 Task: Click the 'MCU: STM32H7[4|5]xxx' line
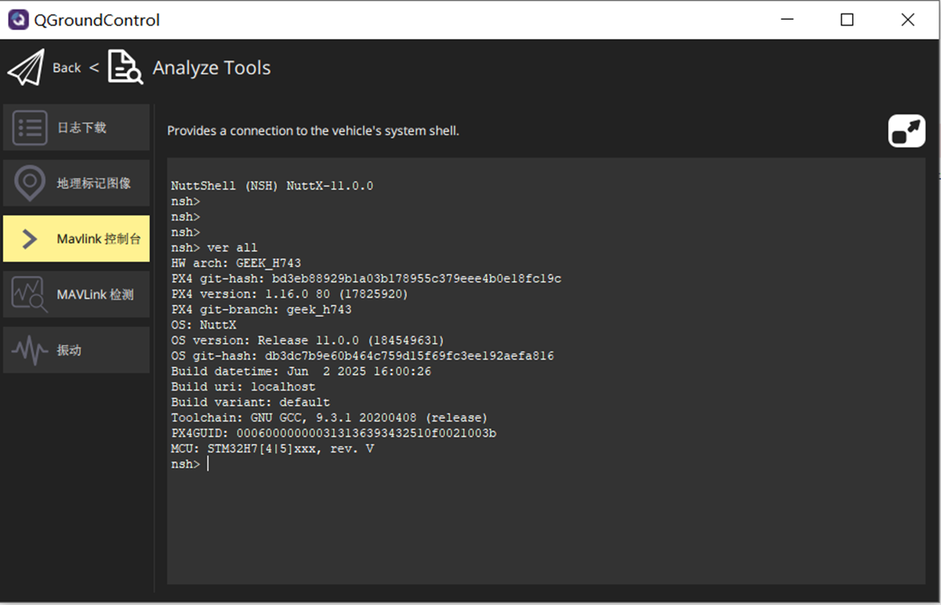click(x=273, y=449)
